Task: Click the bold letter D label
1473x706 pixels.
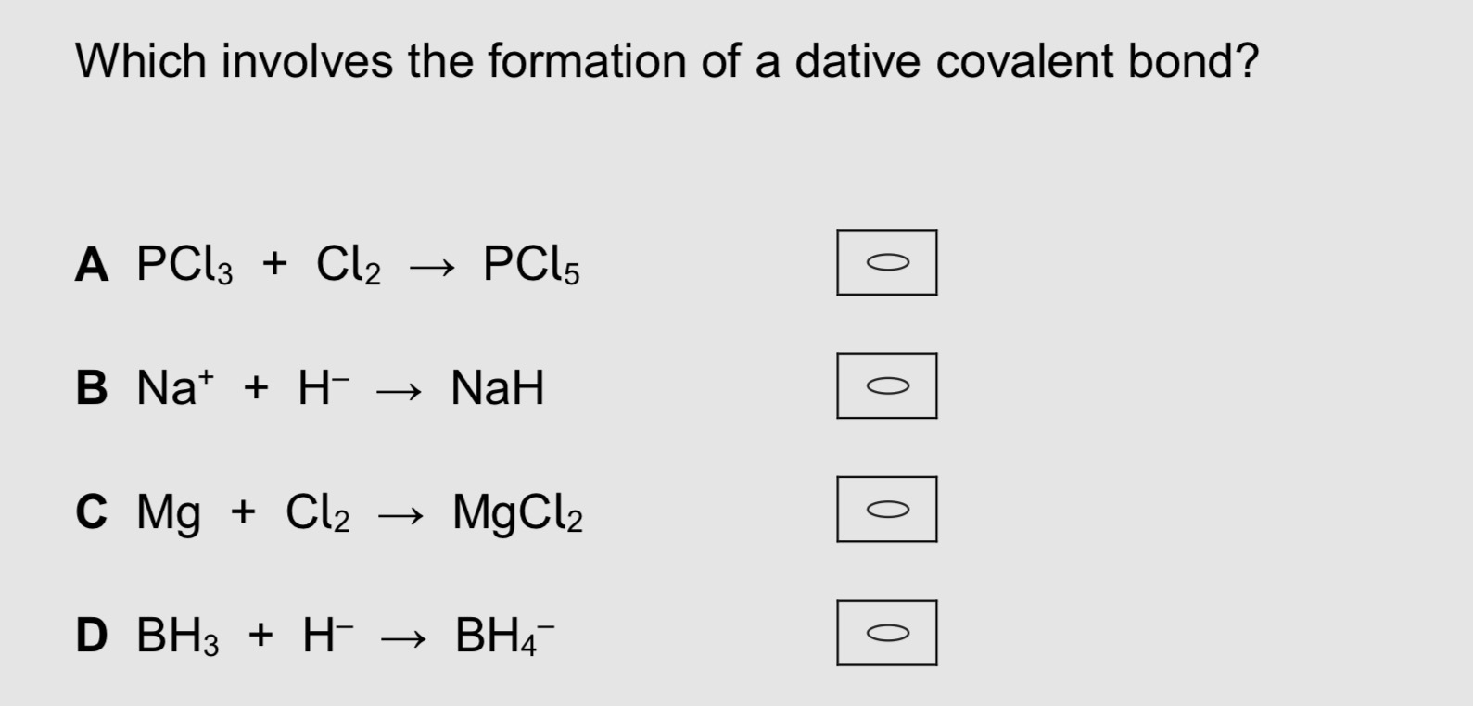Action: [x=92, y=636]
